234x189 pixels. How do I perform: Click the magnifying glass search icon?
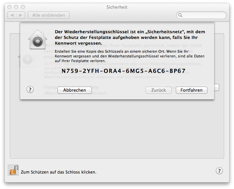(181, 15)
